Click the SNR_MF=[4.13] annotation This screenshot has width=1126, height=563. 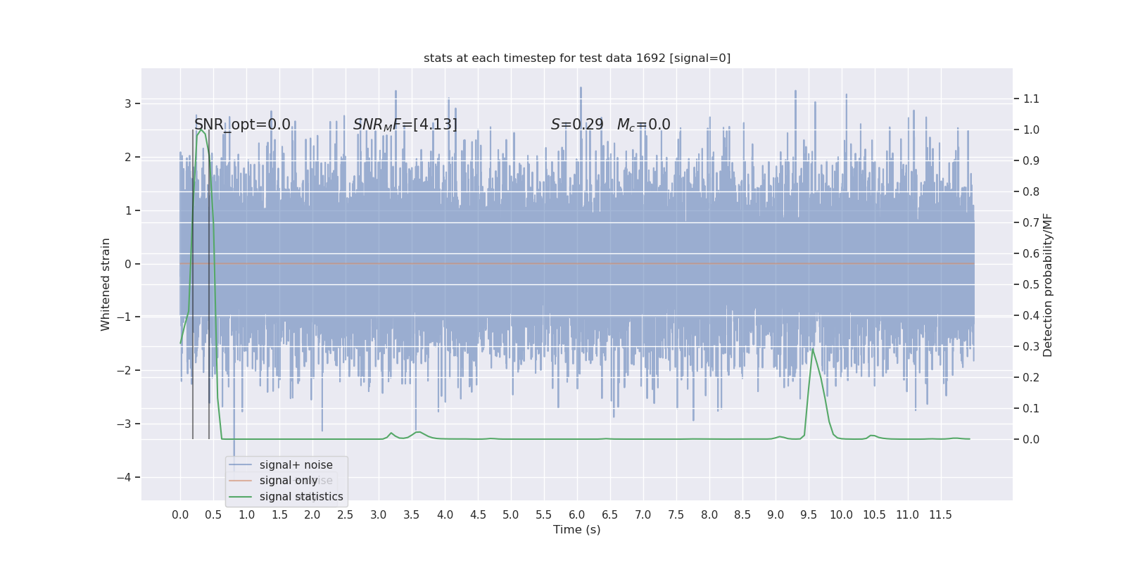405,125
